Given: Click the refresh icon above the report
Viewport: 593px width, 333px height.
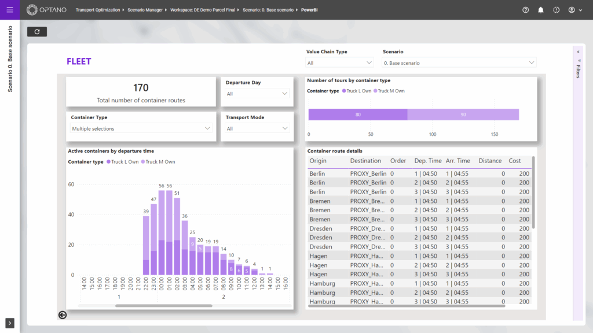Looking at the screenshot, I should 37,31.
